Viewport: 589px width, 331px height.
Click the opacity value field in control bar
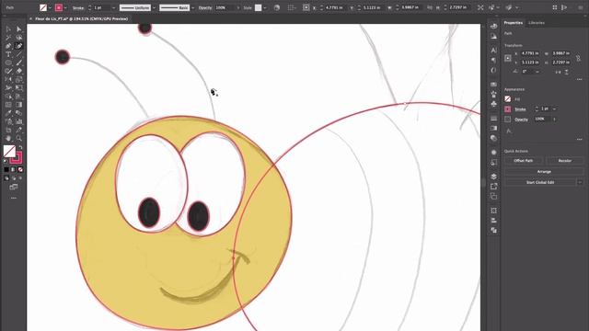click(x=225, y=7)
